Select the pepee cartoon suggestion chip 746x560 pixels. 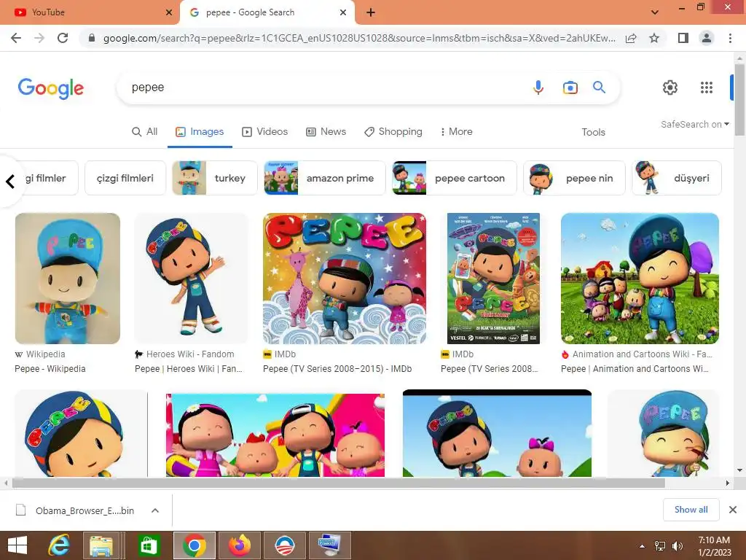point(455,178)
